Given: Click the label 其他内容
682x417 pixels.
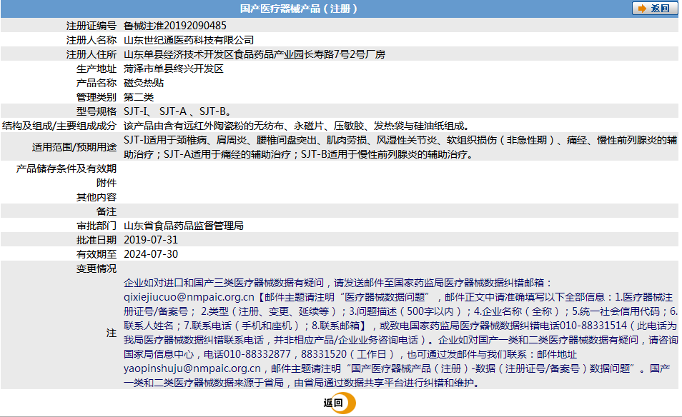Looking at the screenshot, I should pos(97,197).
